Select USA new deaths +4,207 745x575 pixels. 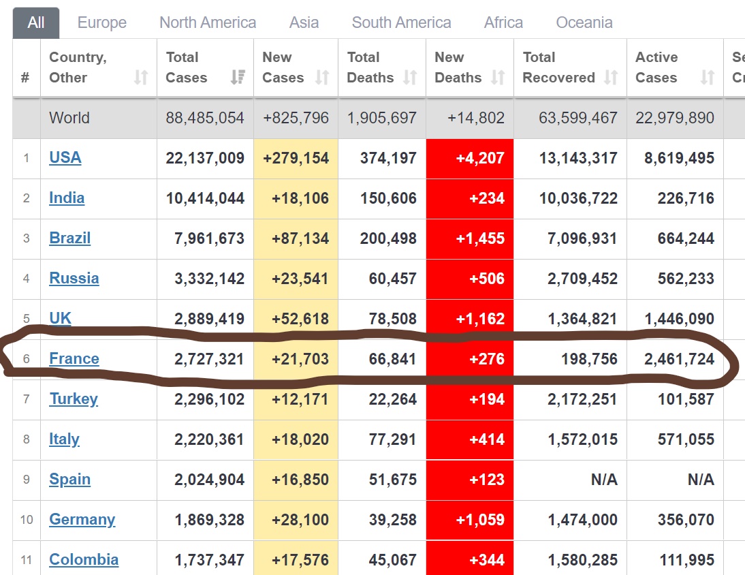tap(480, 158)
